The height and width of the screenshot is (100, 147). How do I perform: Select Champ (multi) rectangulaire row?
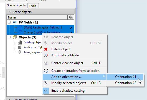40,32
